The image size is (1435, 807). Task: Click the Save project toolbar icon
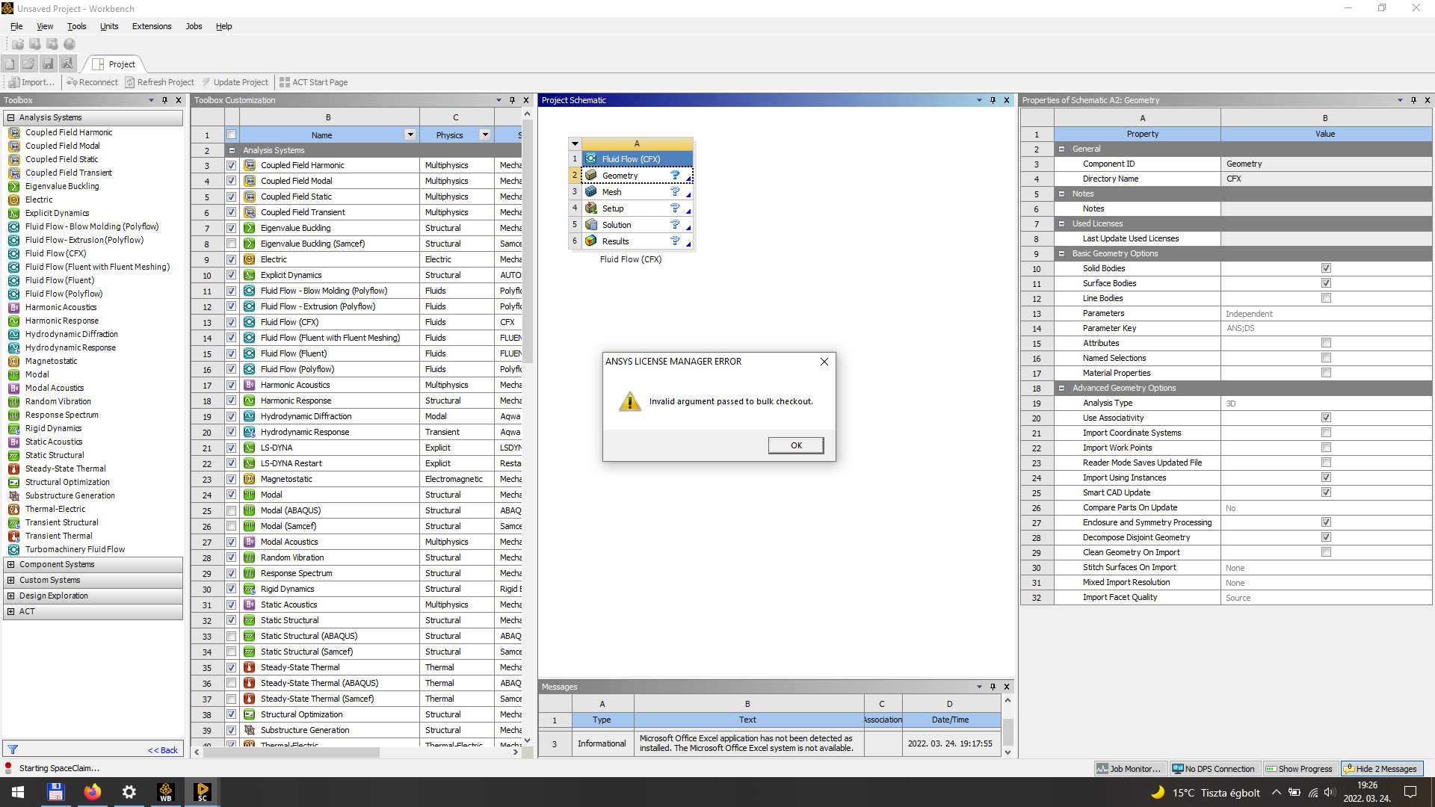(48, 64)
